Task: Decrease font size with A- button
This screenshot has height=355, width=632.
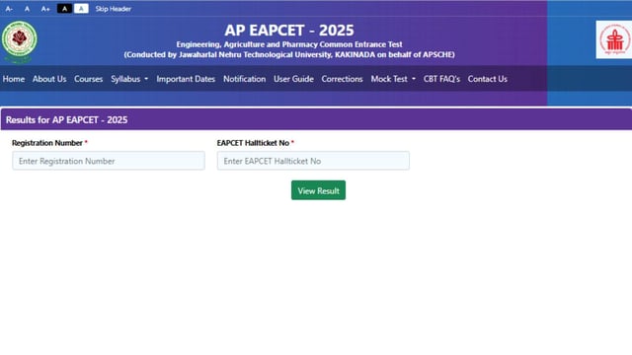Action: (x=9, y=9)
